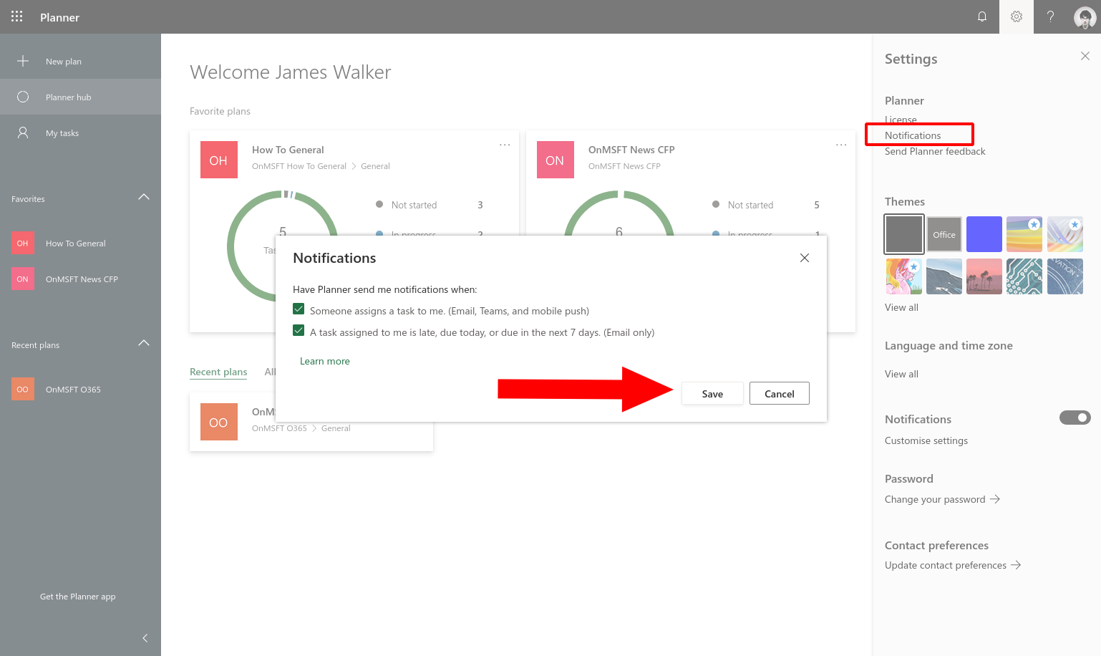Save the notification settings
The image size is (1101, 656).
coord(712,393)
